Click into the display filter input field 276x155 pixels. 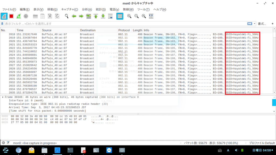(x=125, y=24)
